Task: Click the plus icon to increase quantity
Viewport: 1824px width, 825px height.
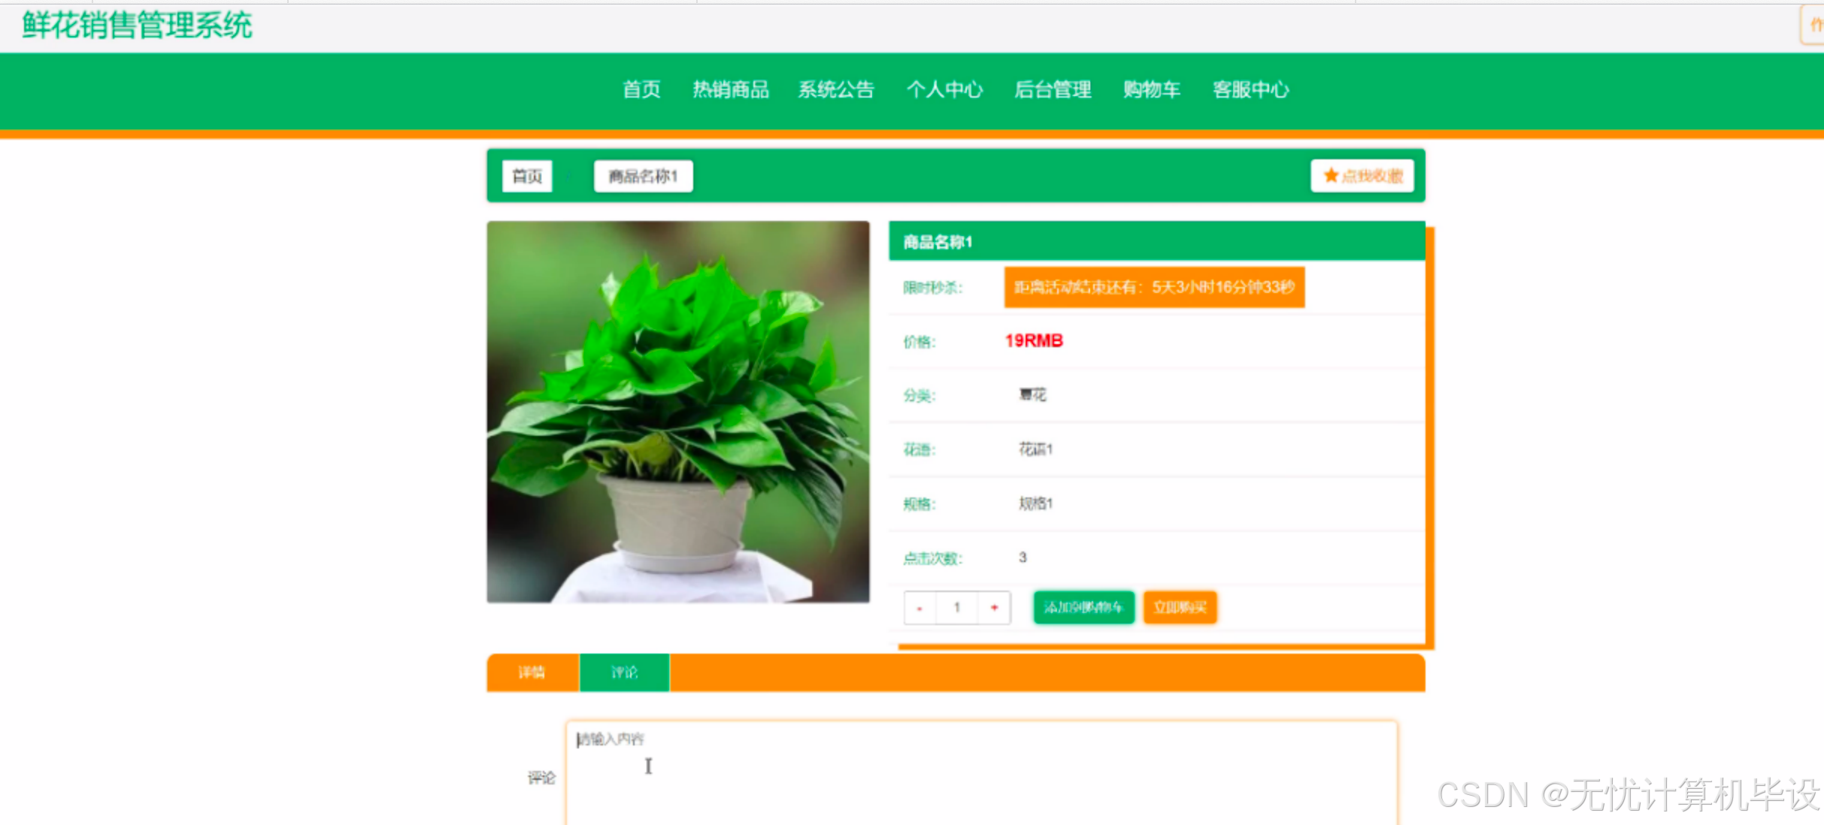Action: point(993,608)
